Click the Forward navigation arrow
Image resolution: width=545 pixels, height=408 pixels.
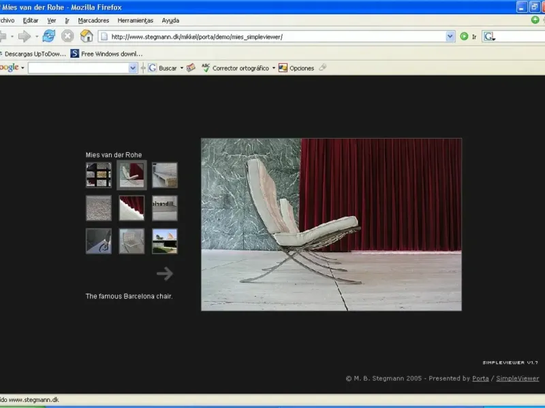[25, 36]
